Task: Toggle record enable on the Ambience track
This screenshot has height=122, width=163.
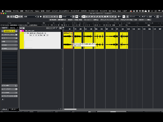Action: coord(31,35)
